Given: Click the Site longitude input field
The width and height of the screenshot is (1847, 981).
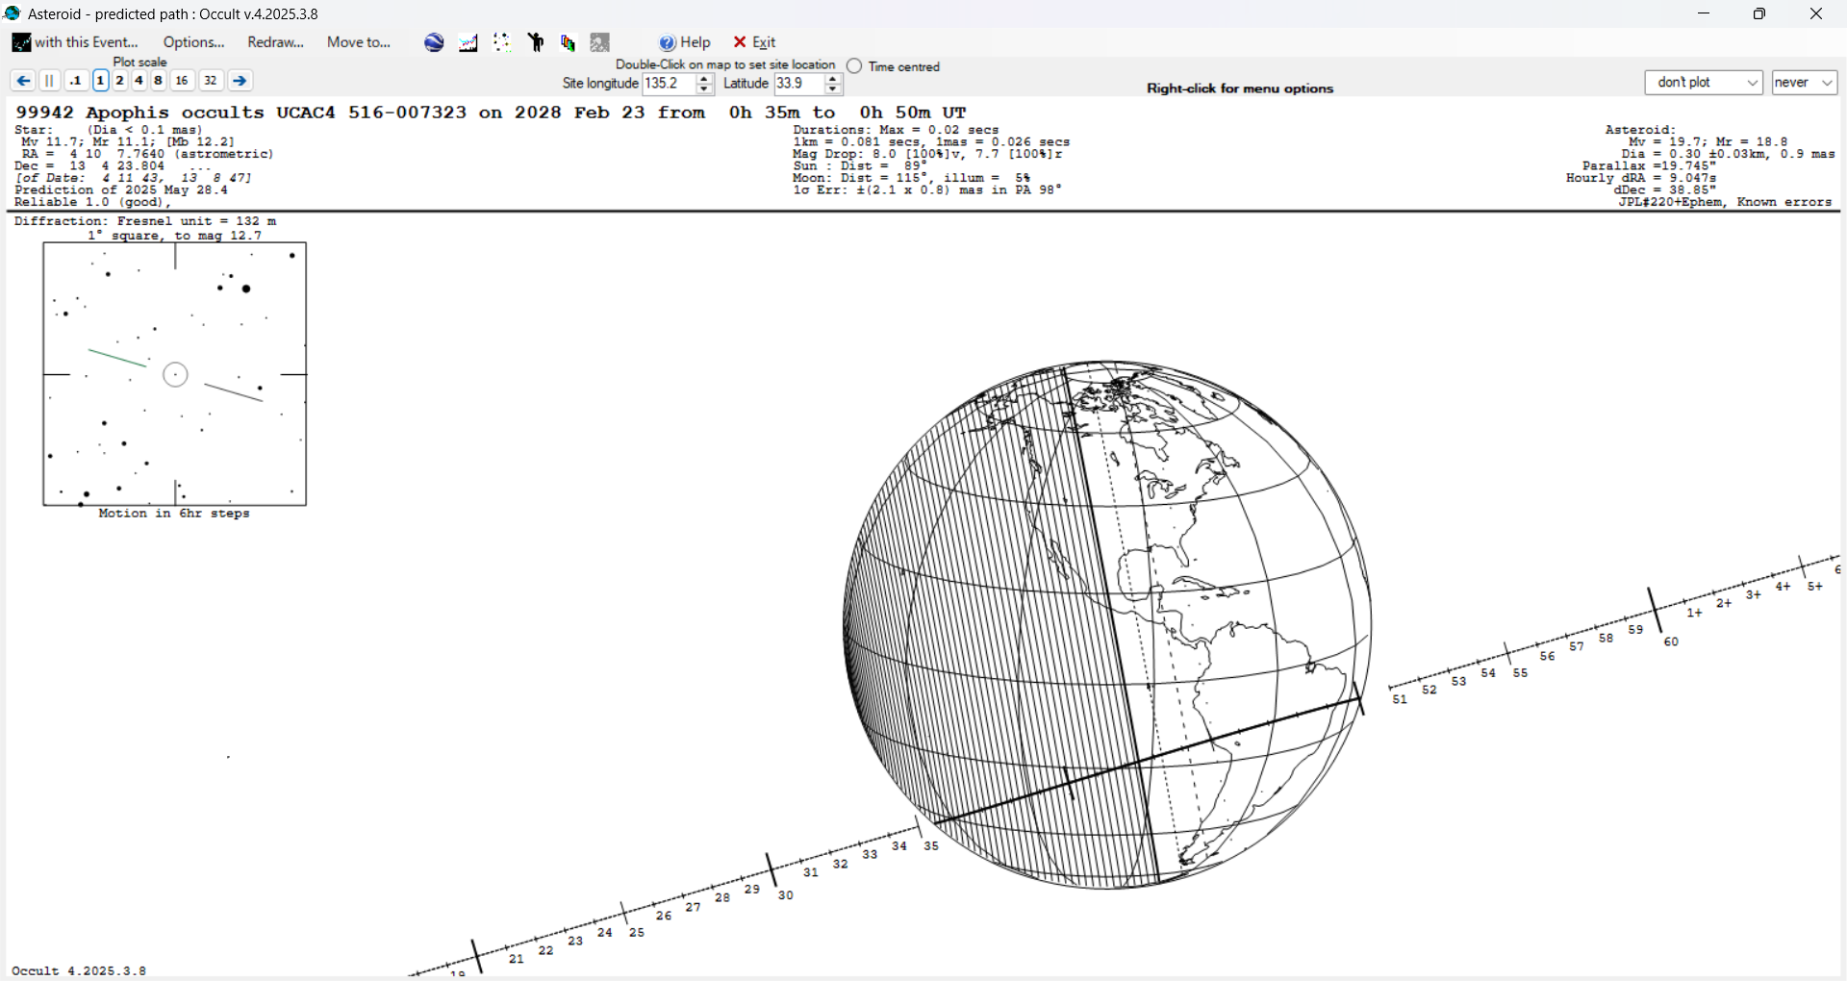Looking at the screenshot, I should pyautogui.click(x=669, y=84).
